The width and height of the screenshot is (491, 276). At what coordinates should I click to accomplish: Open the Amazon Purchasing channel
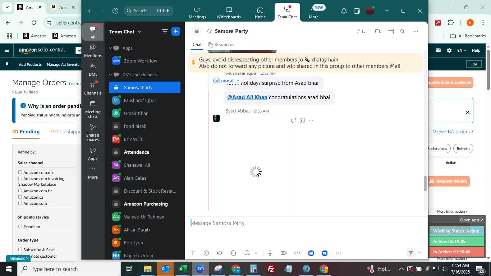pyautogui.click(x=144, y=204)
